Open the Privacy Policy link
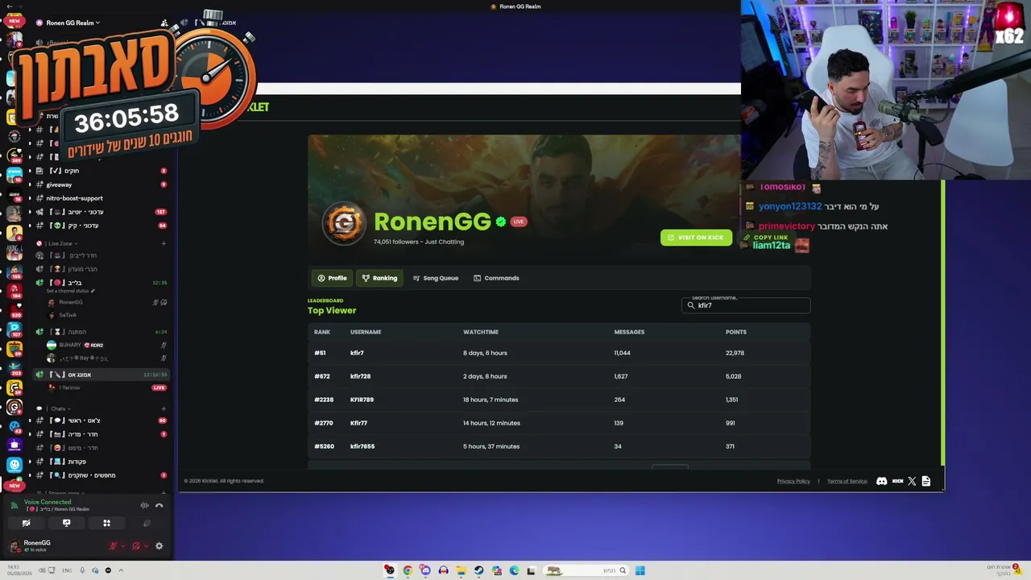Image resolution: width=1031 pixels, height=580 pixels. pos(793,481)
